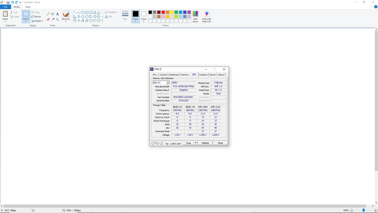
Task: Click the zoom slider handle
Action: coord(364,210)
